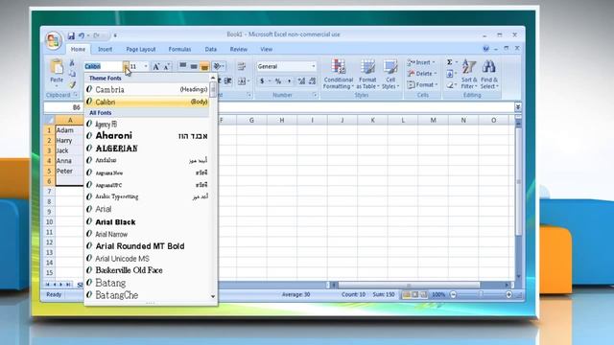Viewport: 614px width, 345px height.
Task: Open Format as Table gallery
Action: [x=367, y=74]
